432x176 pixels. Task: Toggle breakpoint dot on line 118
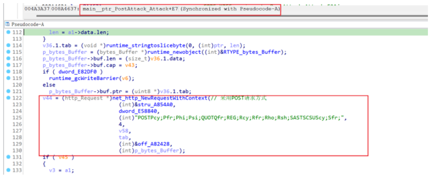click(8, 72)
